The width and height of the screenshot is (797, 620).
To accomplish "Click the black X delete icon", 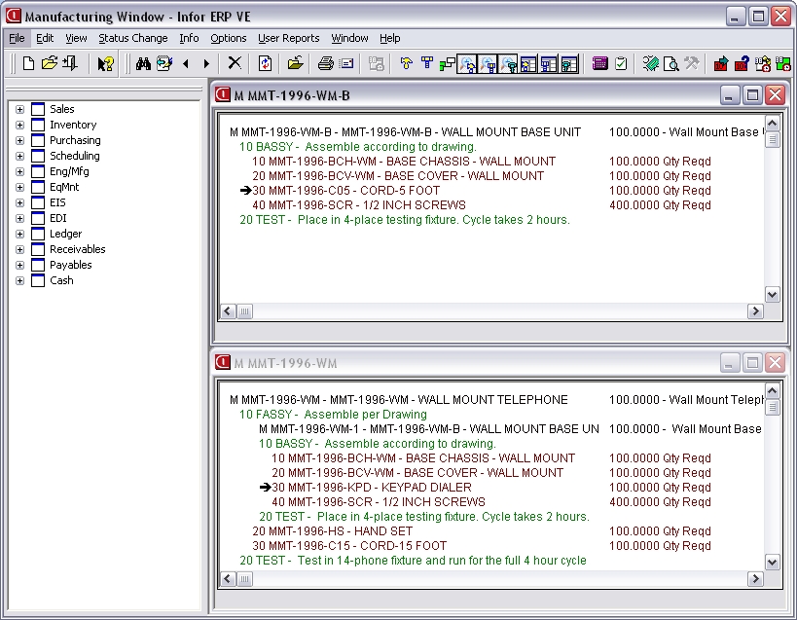I will click(235, 63).
